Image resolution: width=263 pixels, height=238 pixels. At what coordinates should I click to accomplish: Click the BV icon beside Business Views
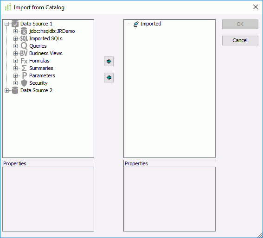pos(24,53)
